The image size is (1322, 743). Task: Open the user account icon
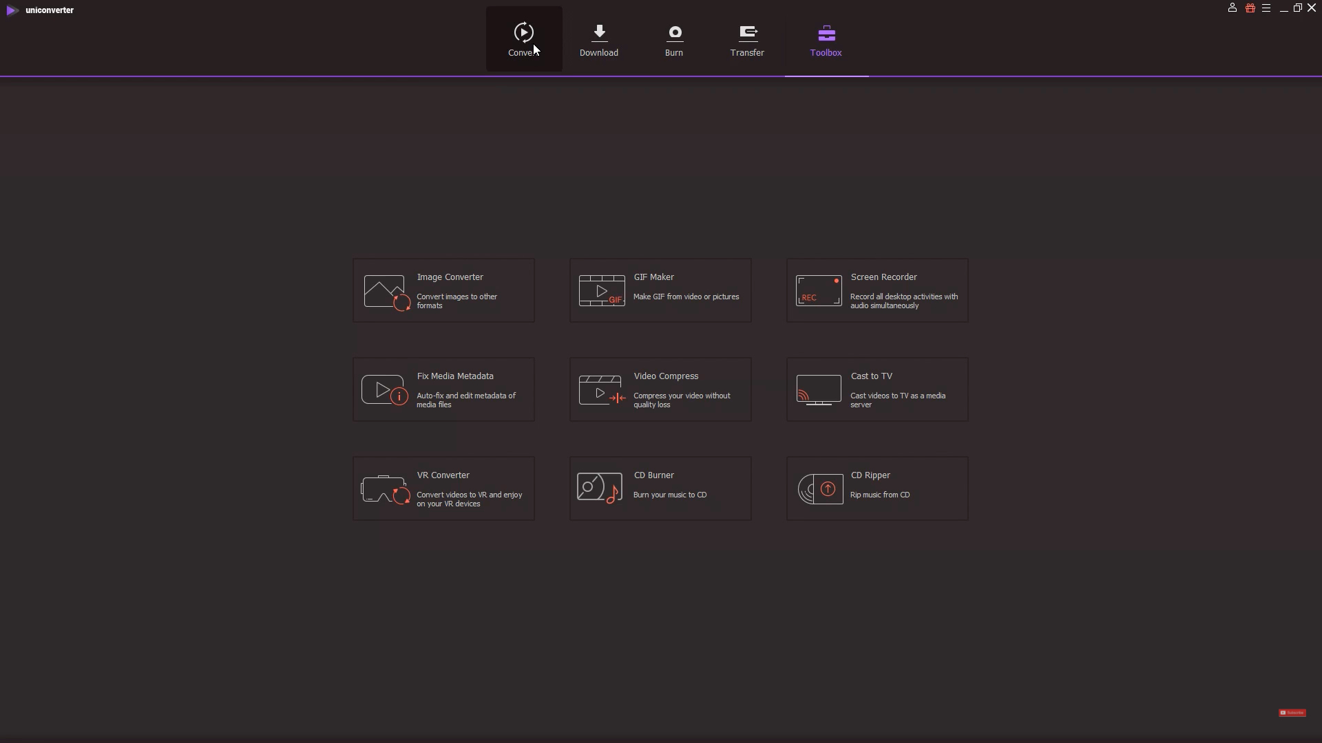(x=1232, y=8)
